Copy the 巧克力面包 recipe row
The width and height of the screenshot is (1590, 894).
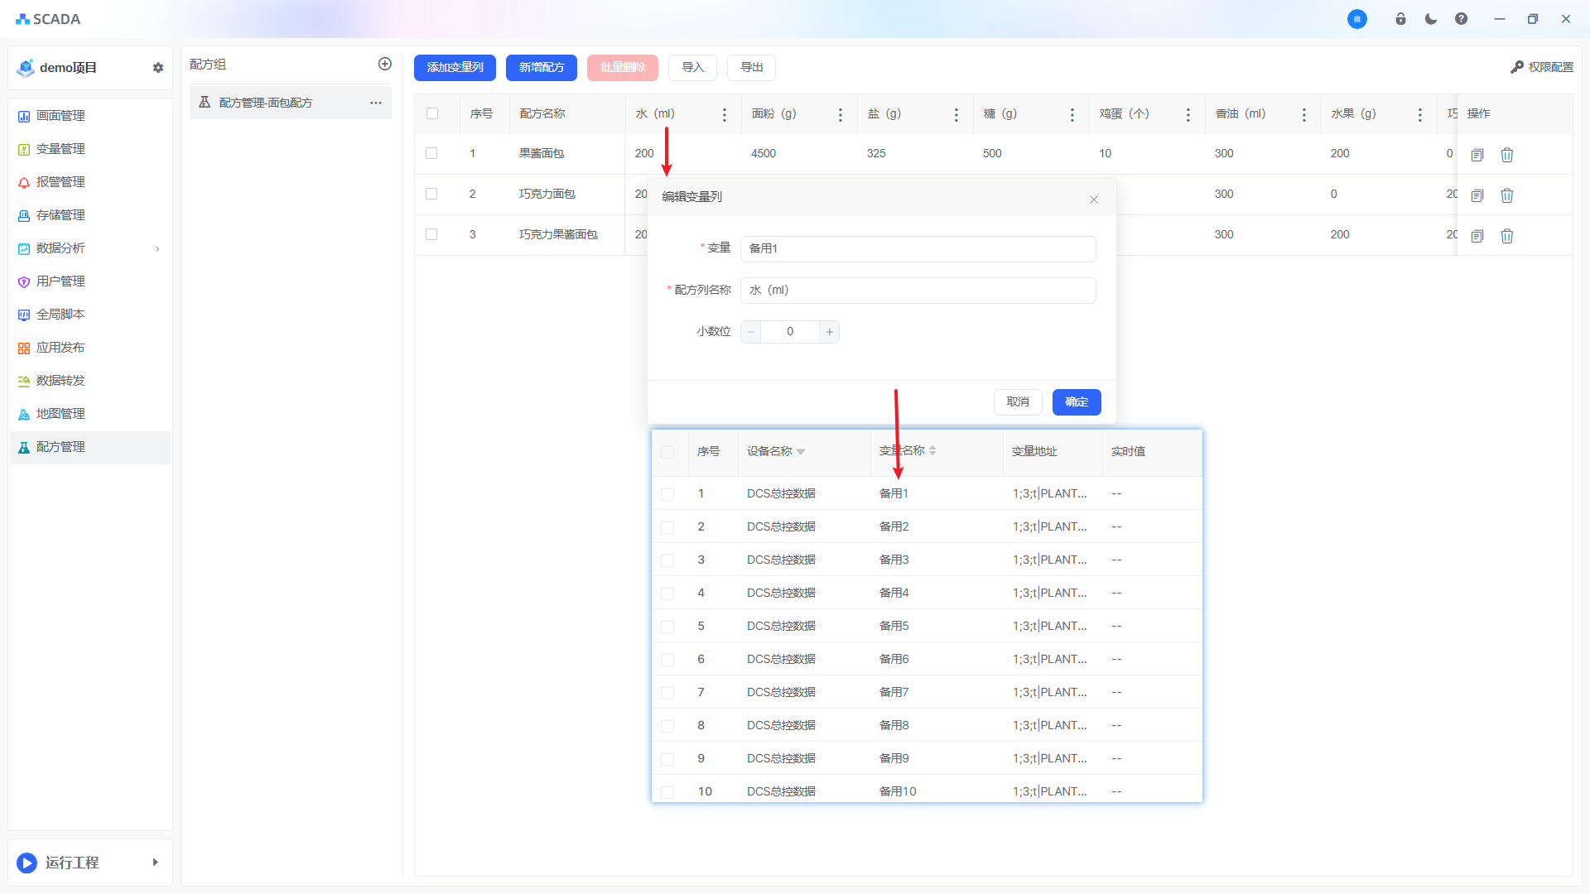[1477, 195]
